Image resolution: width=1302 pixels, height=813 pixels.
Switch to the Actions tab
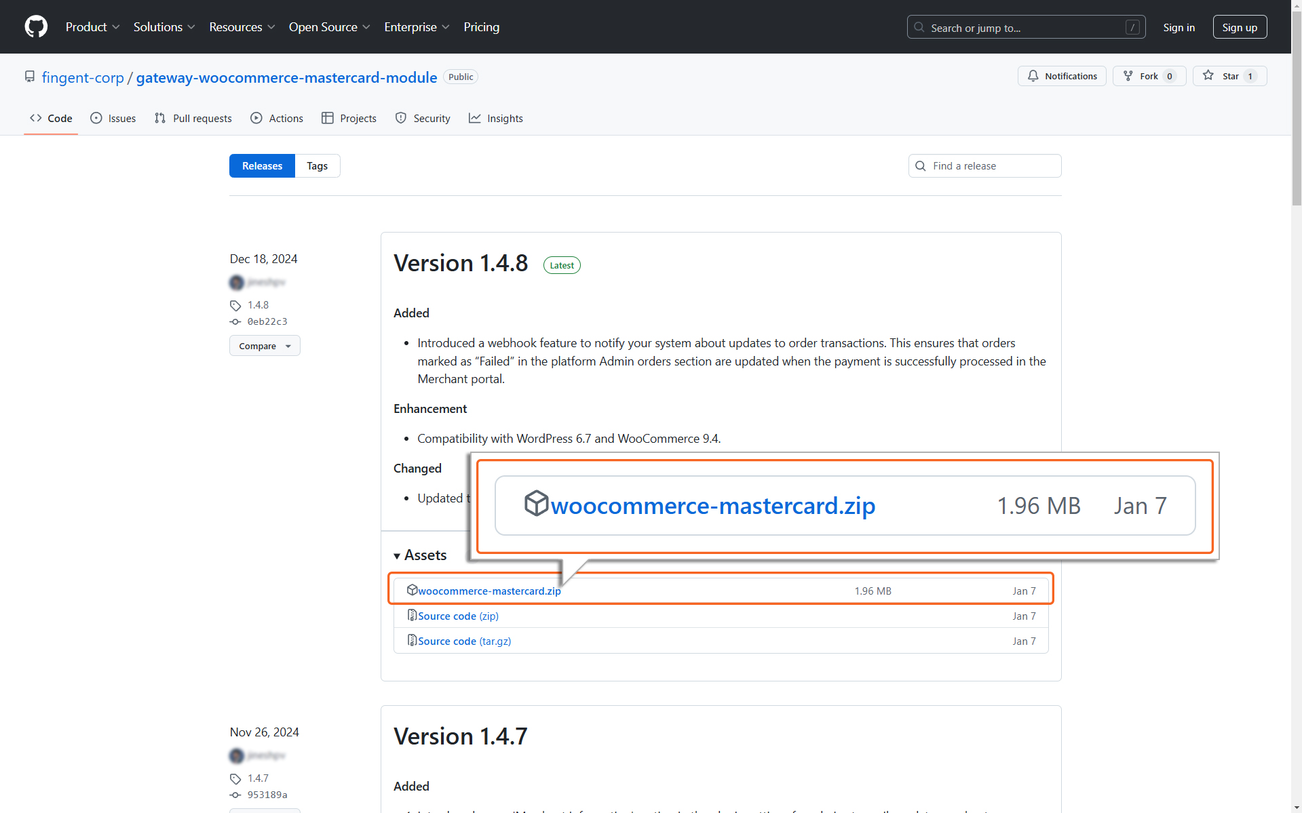[x=277, y=118]
